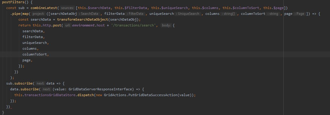Click the ': Page' type hint

(x=299, y=14)
